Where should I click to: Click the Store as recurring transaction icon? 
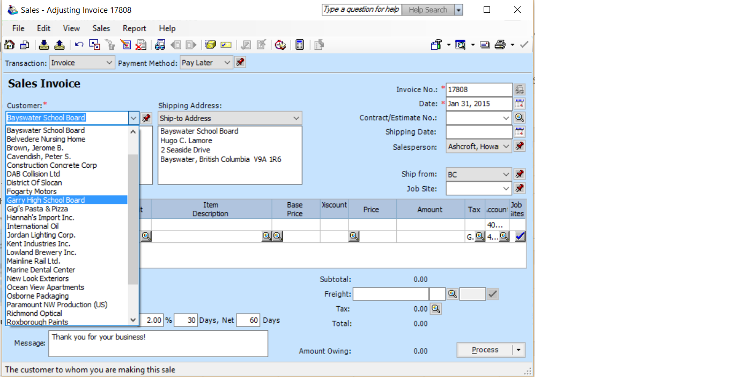pyautogui.click(x=45, y=45)
